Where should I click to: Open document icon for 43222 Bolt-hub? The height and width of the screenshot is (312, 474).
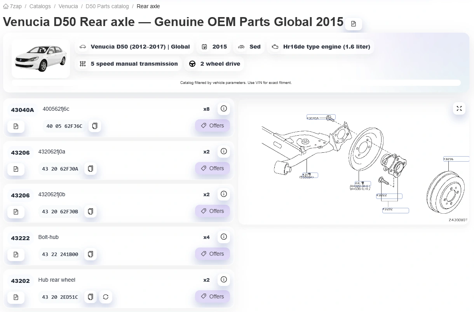(16, 254)
